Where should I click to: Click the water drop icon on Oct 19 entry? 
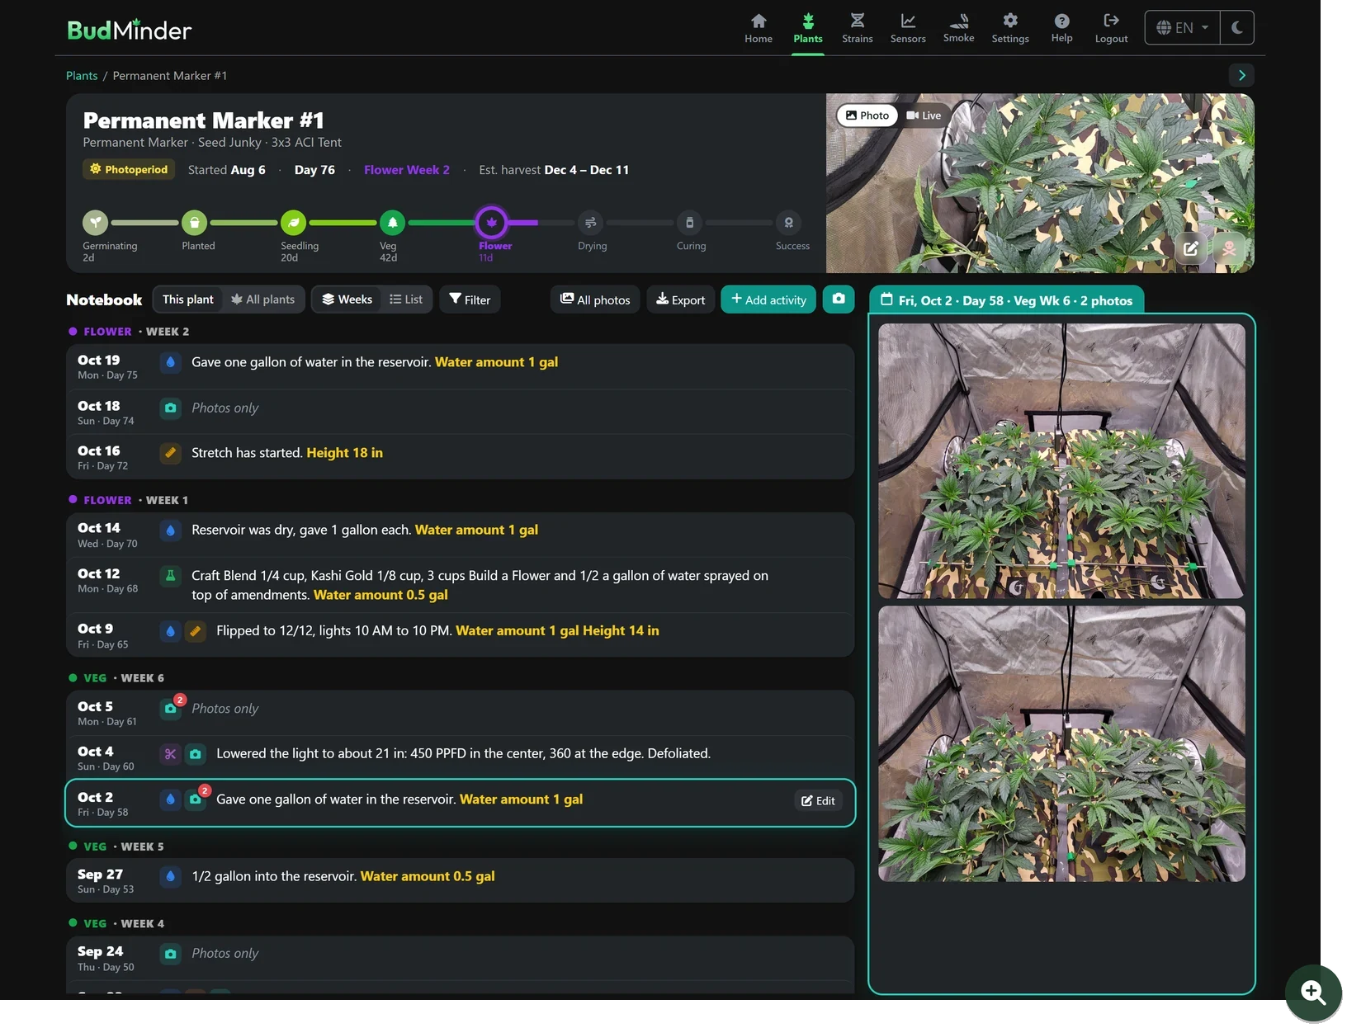pos(171,362)
